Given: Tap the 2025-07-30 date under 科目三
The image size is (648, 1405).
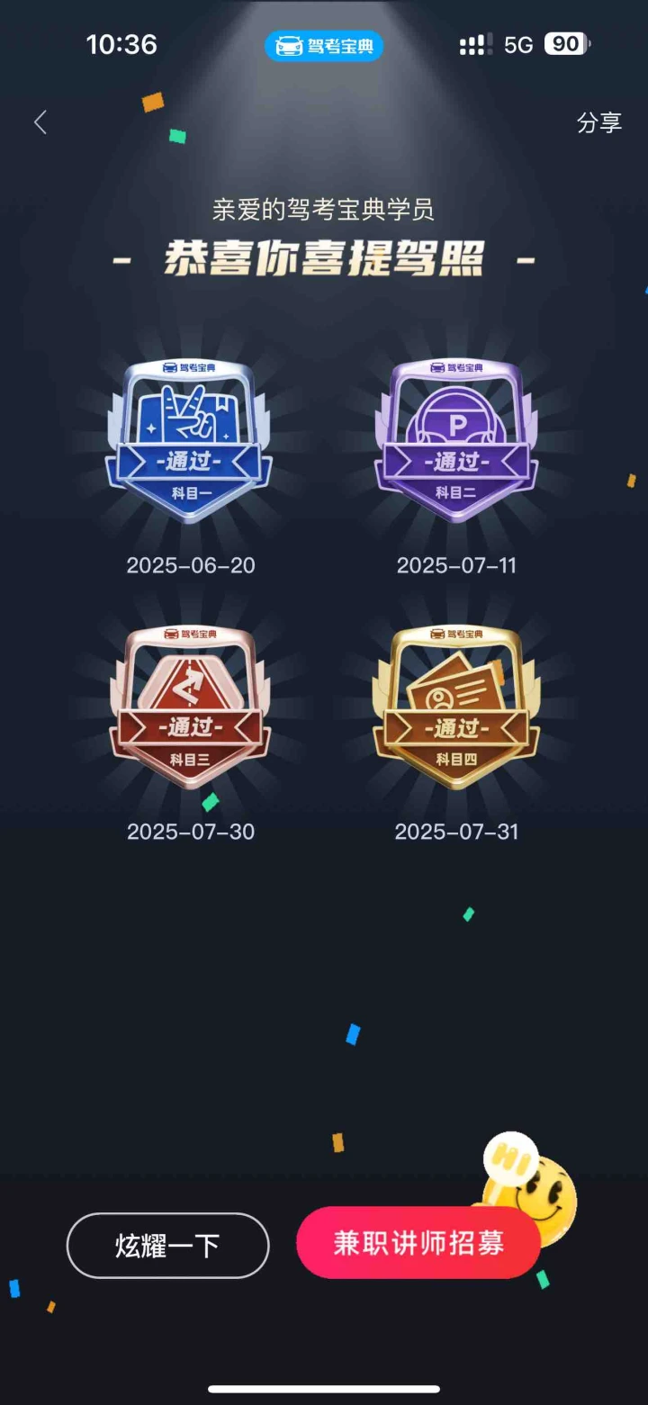Looking at the screenshot, I should [191, 832].
